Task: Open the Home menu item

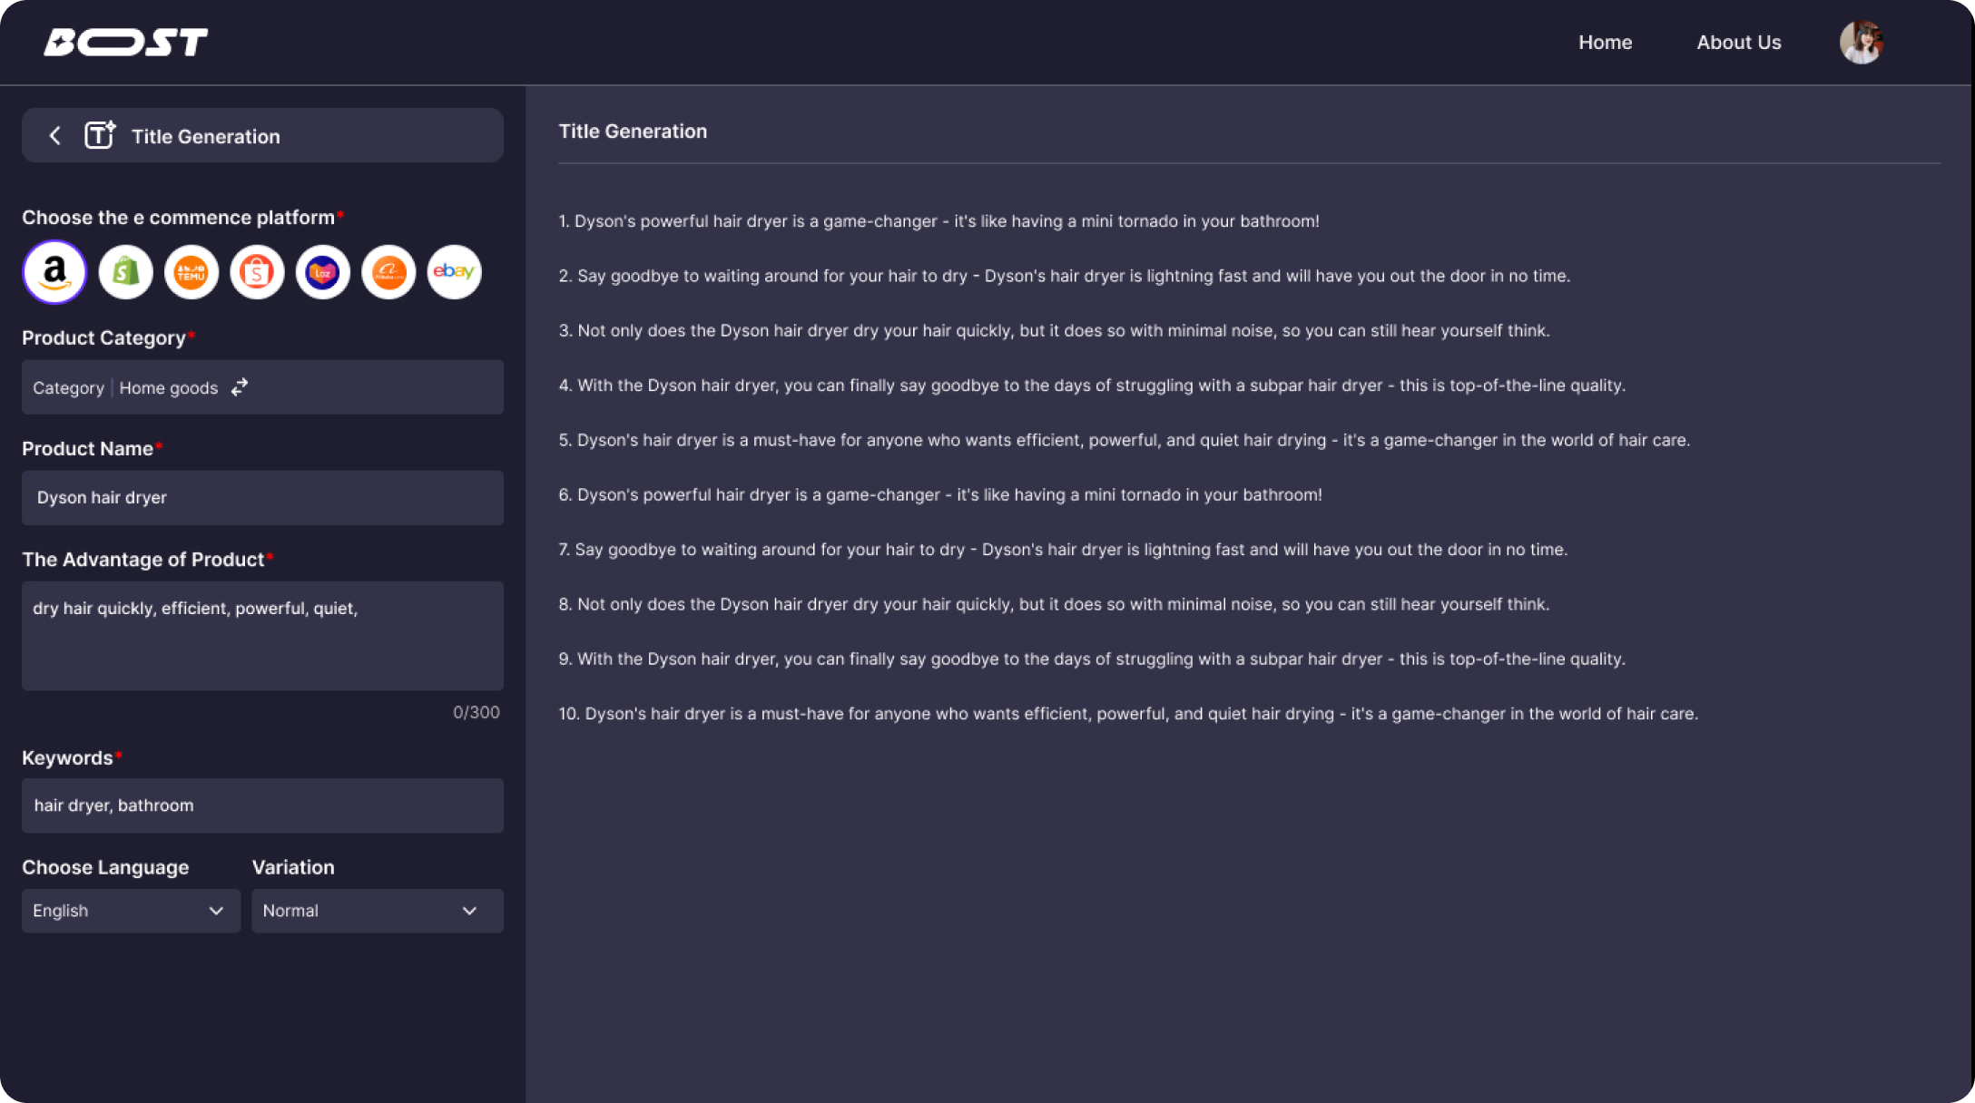Action: 1605,42
